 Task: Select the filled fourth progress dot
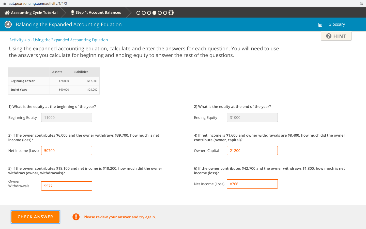[x=155, y=12]
